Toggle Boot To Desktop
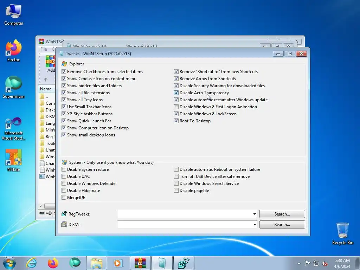The image size is (360, 270). pos(176,121)
